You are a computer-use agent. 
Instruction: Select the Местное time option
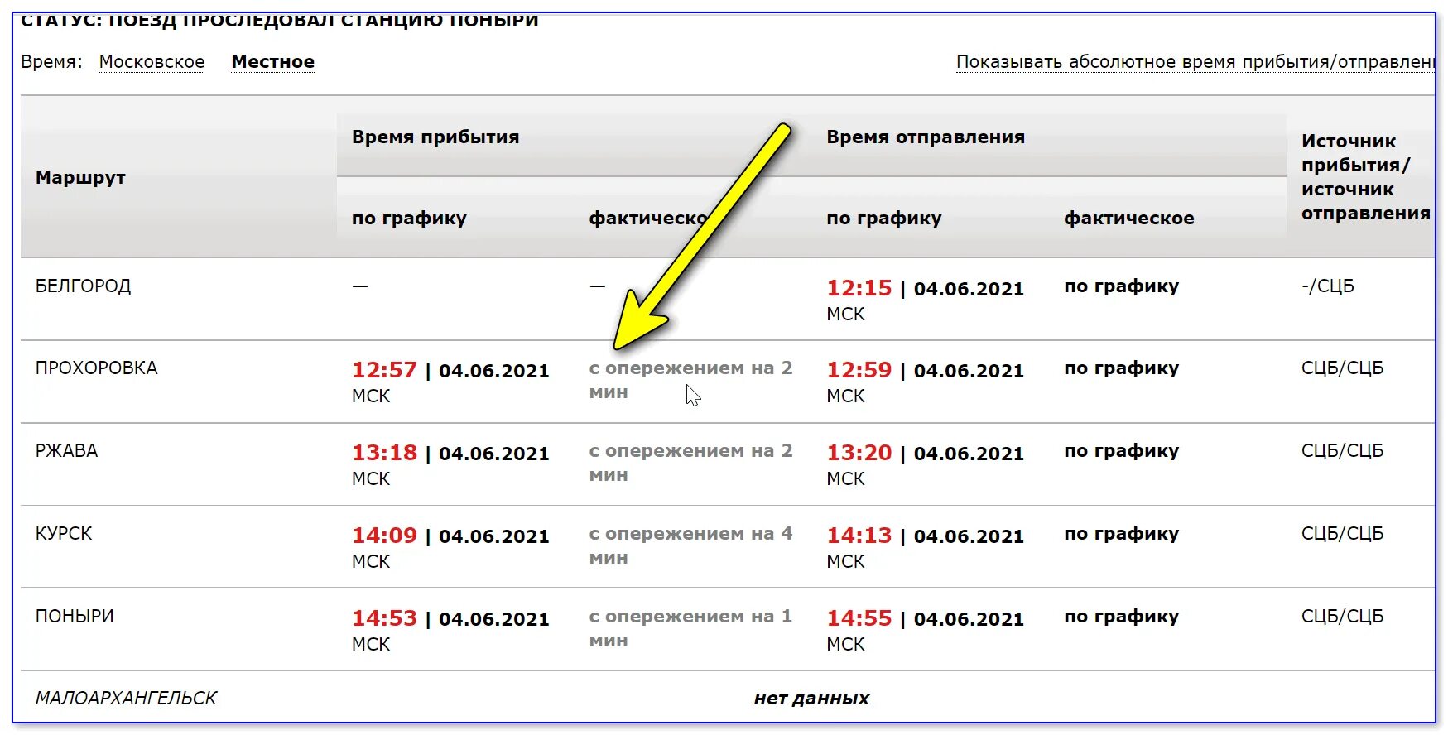(273, 62)
